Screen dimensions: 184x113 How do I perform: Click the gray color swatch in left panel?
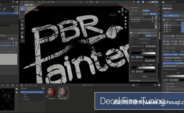[9, 59]
